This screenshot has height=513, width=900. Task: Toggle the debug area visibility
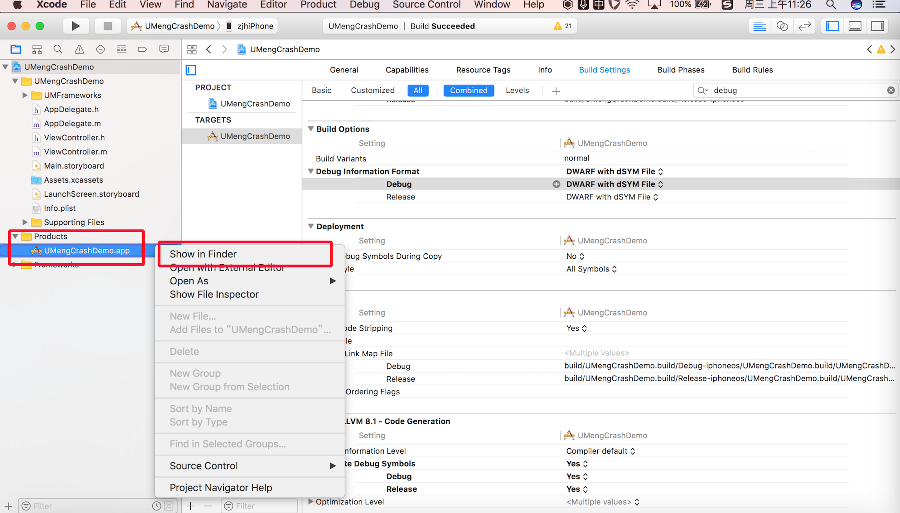855,26
